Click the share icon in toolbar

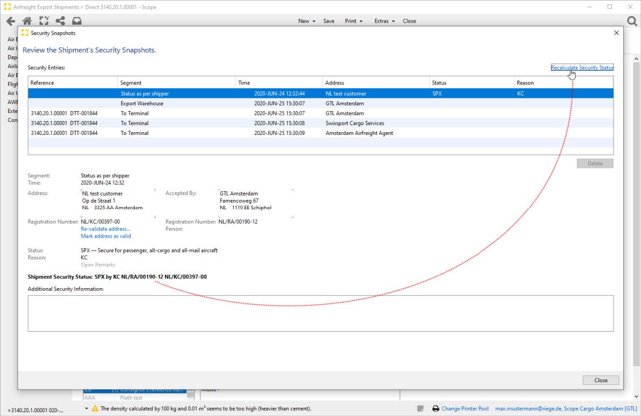(60, 21)
